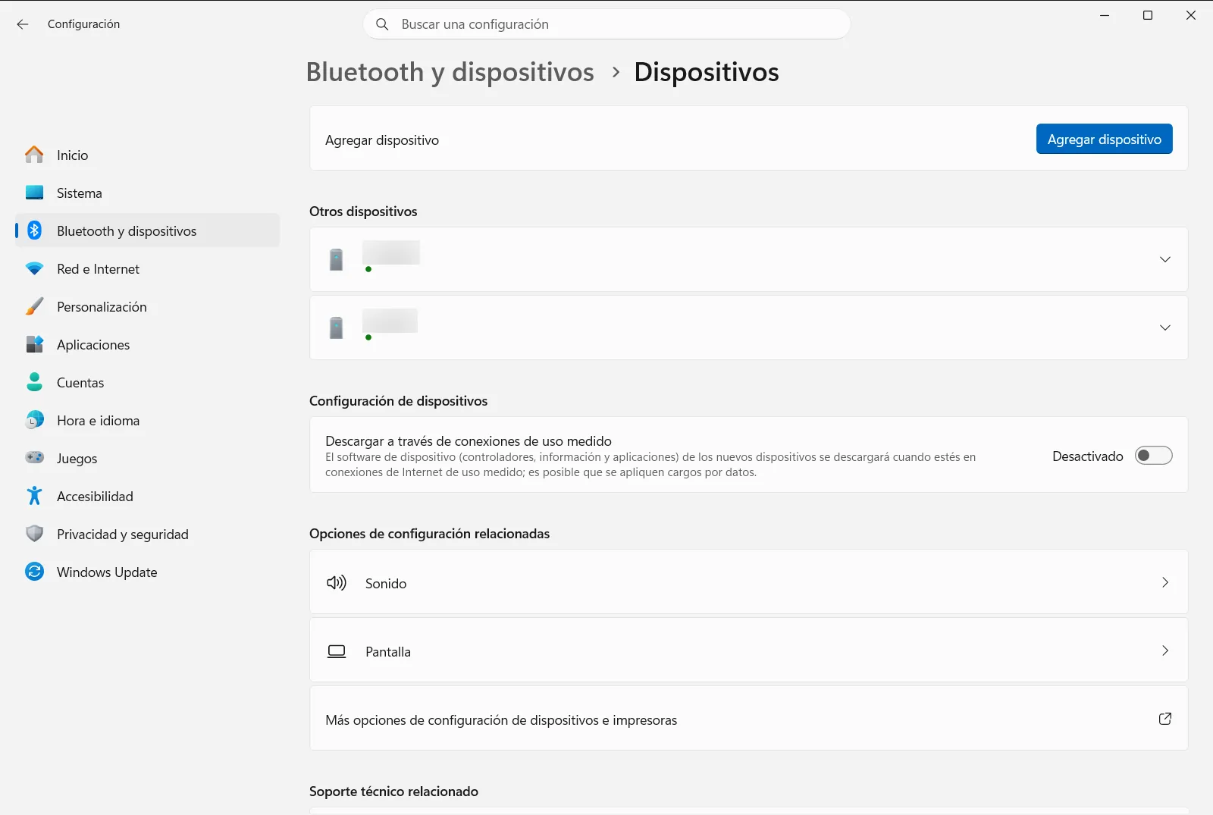Open Windows Update section
Screen dimensions: 1213x815
147,572
